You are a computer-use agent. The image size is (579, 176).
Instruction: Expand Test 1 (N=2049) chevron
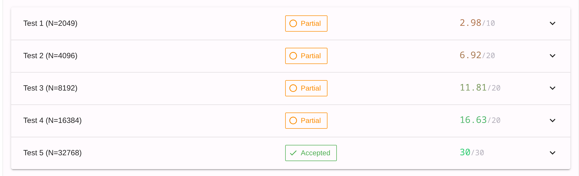(552, 24)
